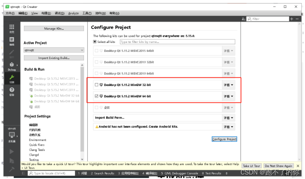Open the 构建(B) menu

point(46,13)
